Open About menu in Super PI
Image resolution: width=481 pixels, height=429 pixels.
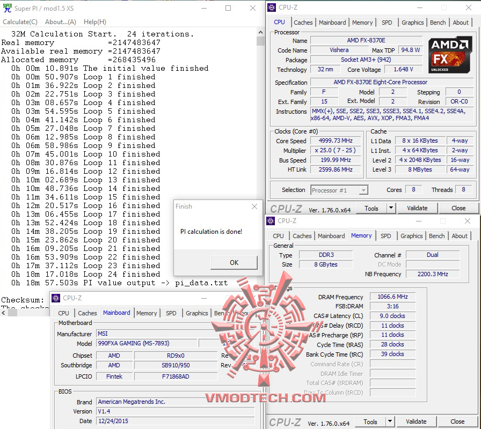point(61,22)
